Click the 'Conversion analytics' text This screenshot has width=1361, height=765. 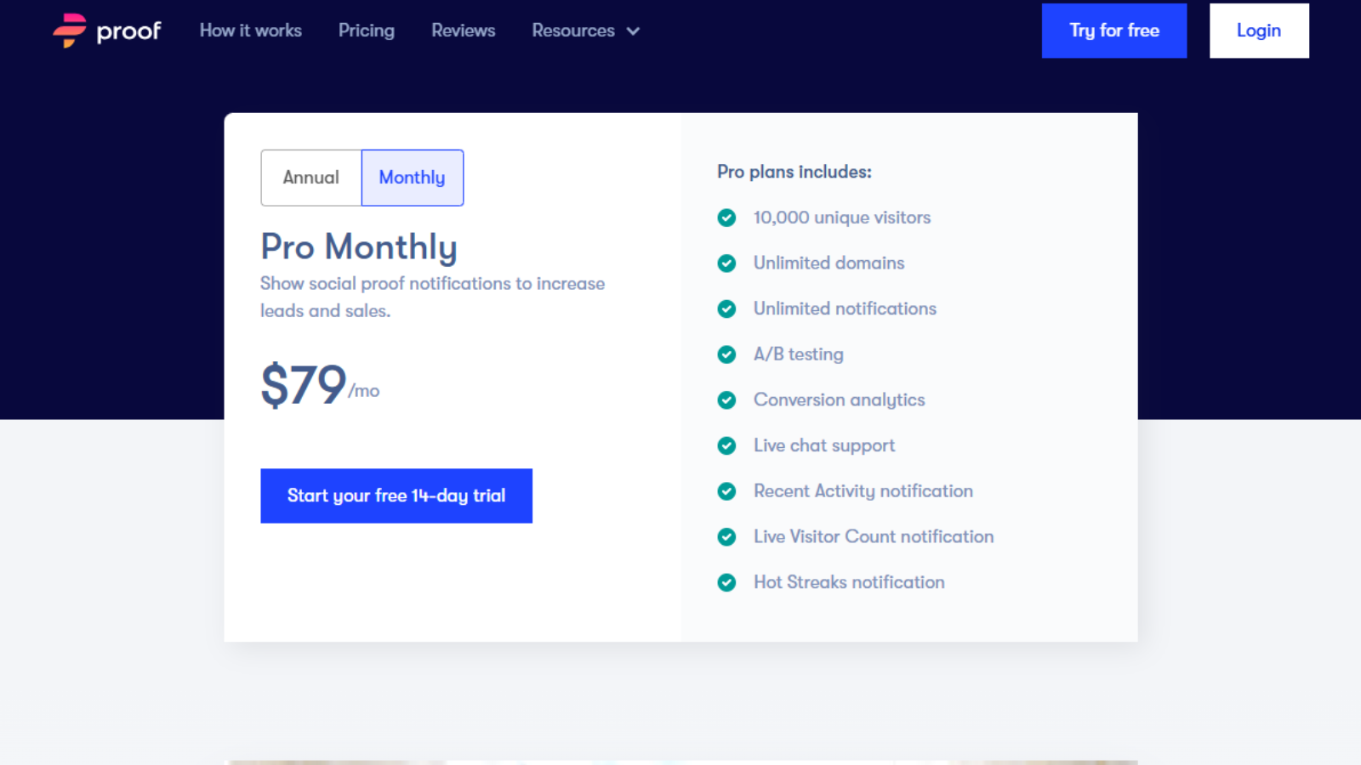(840, 400)
